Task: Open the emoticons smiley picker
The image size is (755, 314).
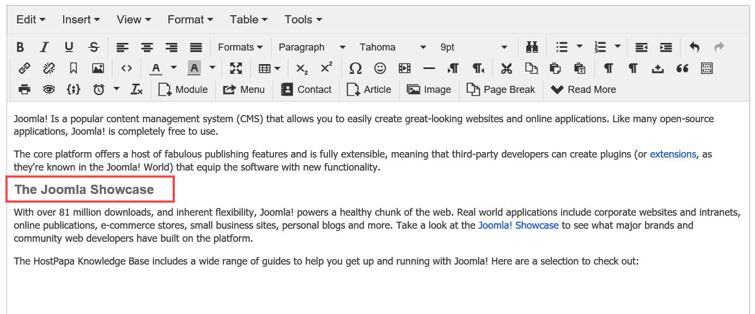Action: pos(380,68)
